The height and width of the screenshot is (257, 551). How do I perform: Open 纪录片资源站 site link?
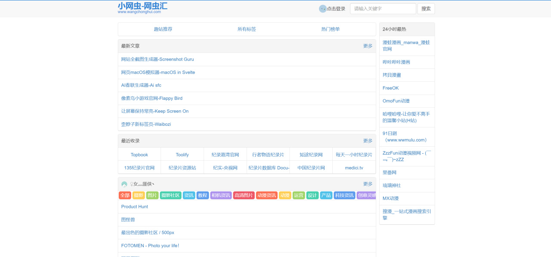point(183,167)
